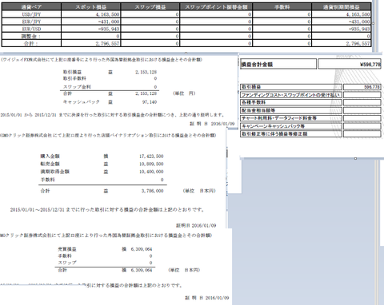Click the 取引修正等に伴う損益等修正額 label
Image resolution: width=384 pixels, height=305 pixels.
(291, 133)
